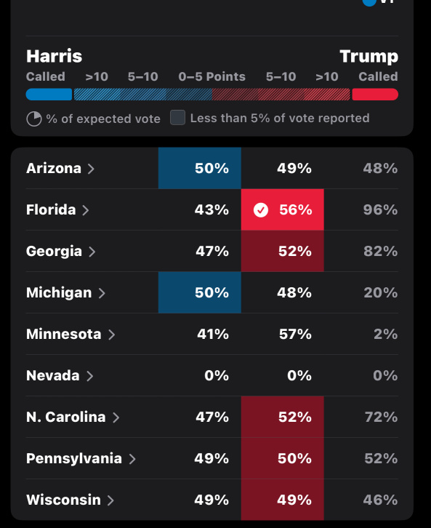
Task: Select Arizona's 50% Harris cell
Action: click(200, 168)
